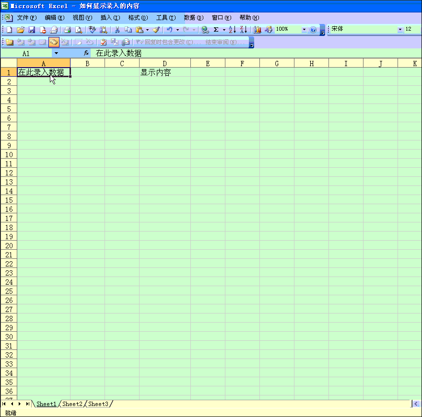Select cell D1 containing 显示内容
The image size is (422, 417).
[164, 72]
